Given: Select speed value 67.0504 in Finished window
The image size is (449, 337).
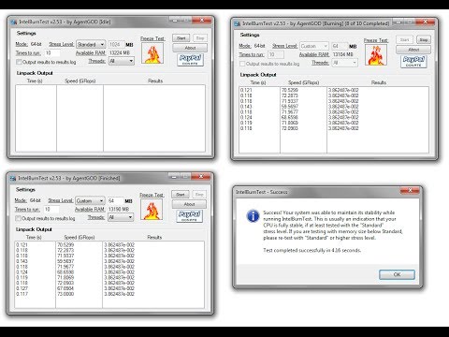Looking at the screenshot, I should coord(65,288).
